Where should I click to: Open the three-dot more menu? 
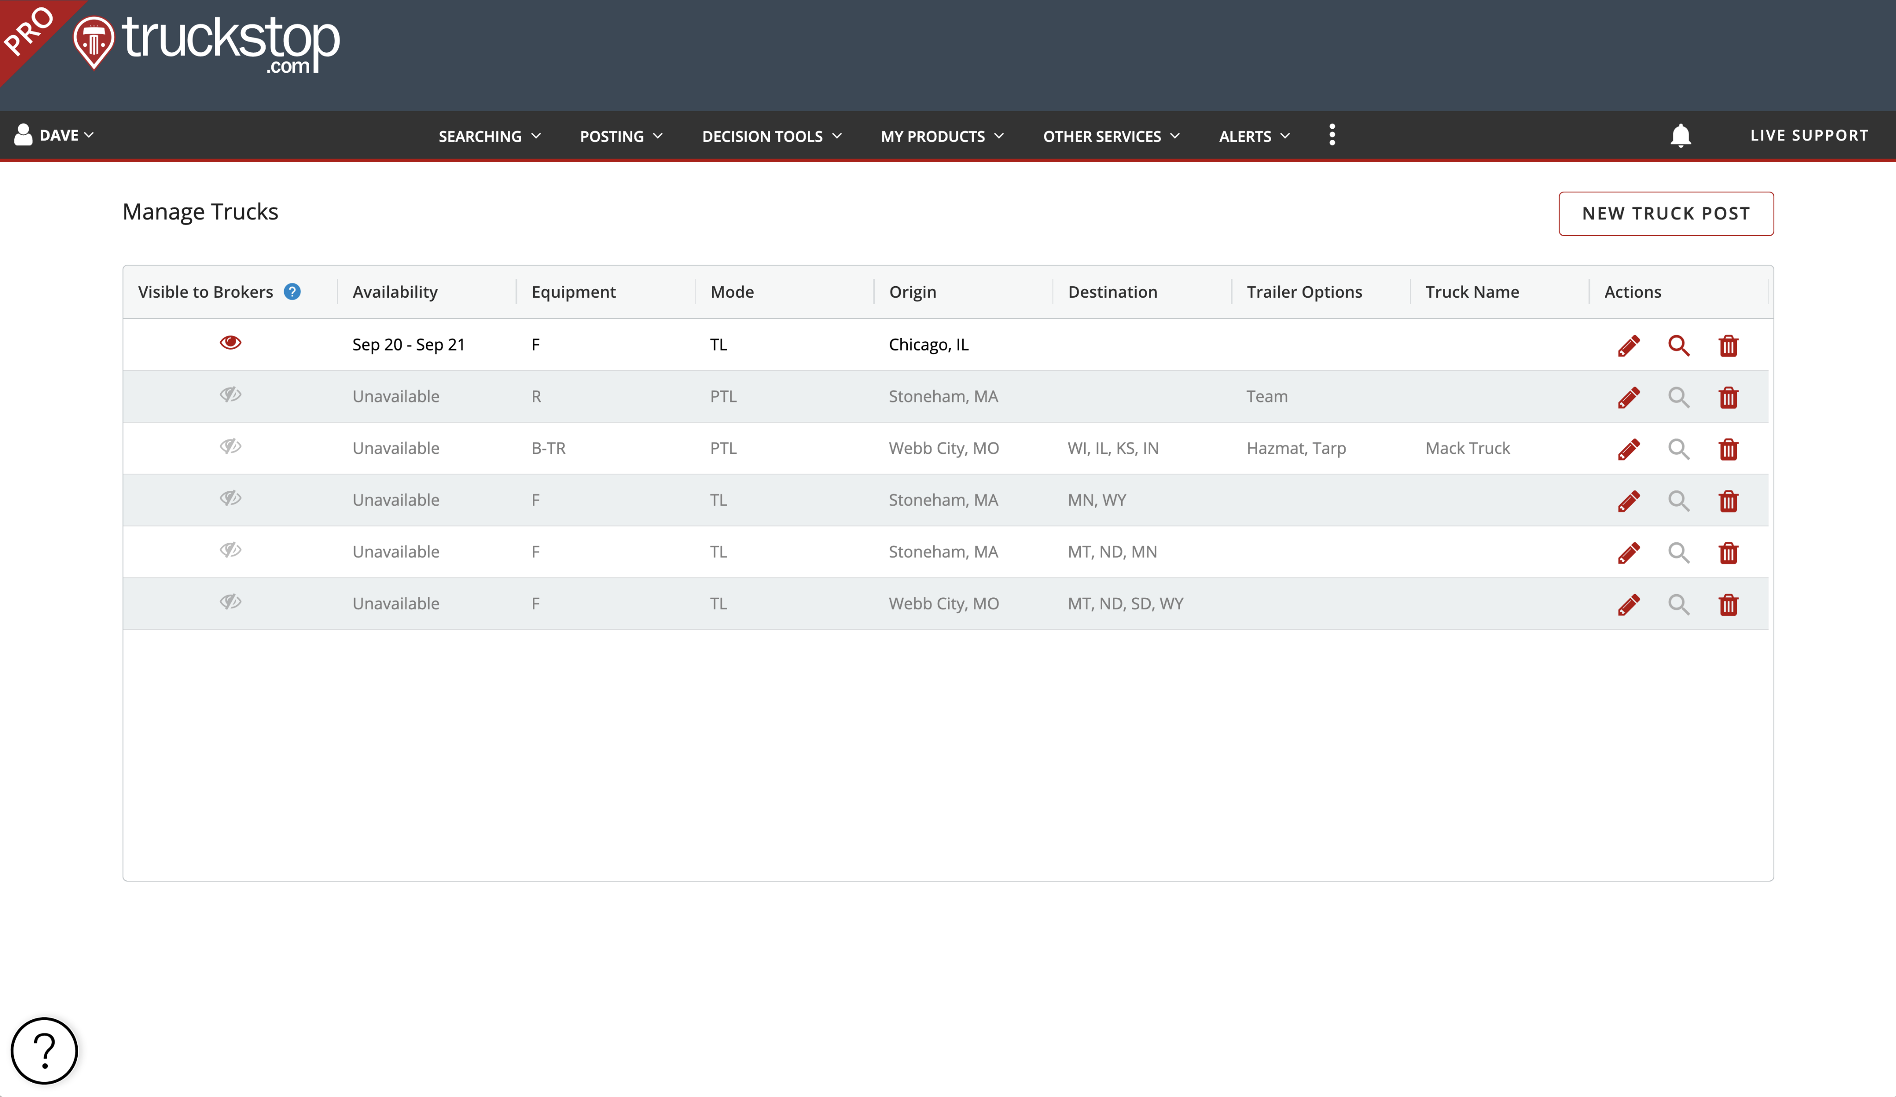pos(1332,136)
